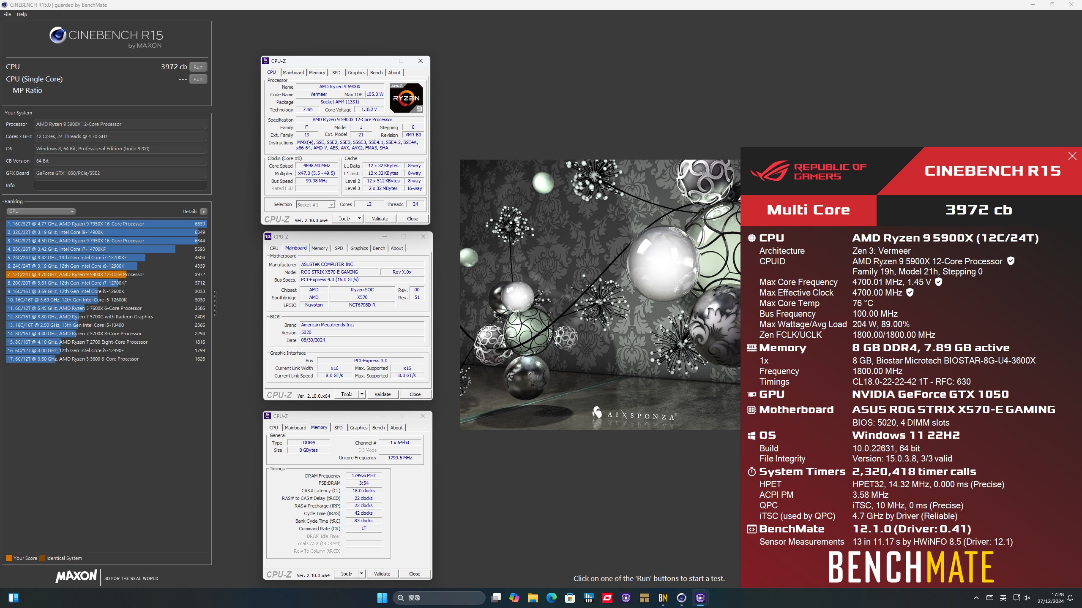Open Tools dropdown arrow in CPU-Z Memory window
The height and width of the screenshot is (608, 1082).
361,574
